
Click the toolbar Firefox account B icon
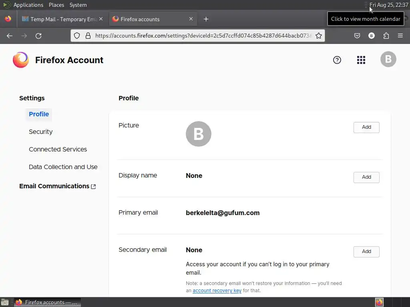point(371,36)
